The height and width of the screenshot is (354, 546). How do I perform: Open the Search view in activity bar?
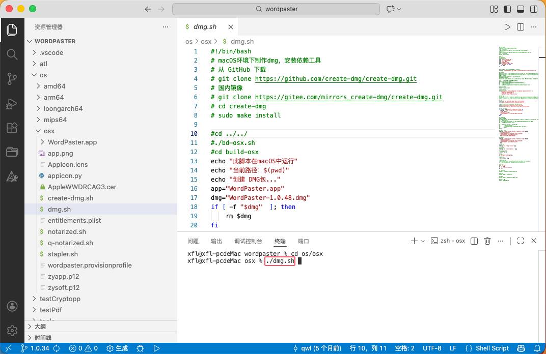click(x=12, y=54)
